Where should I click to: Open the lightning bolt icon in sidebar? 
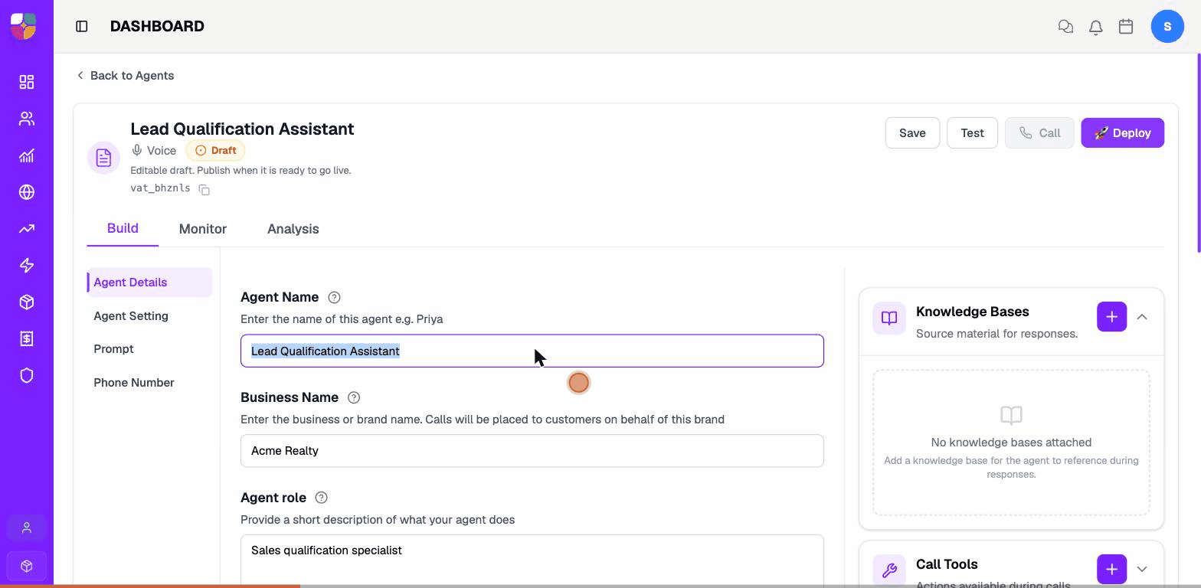tap(27, 266)
